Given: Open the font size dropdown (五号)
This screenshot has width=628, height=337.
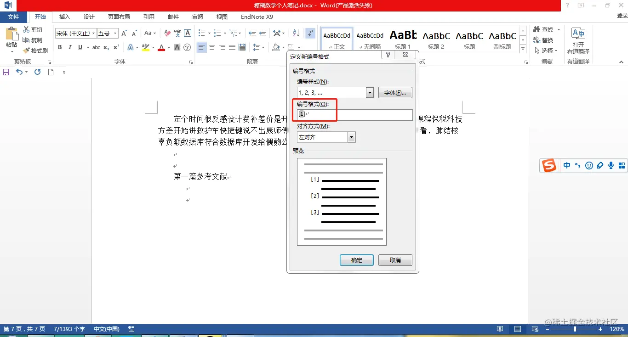Looking at the screenshot, I should [x=115, y=33].
